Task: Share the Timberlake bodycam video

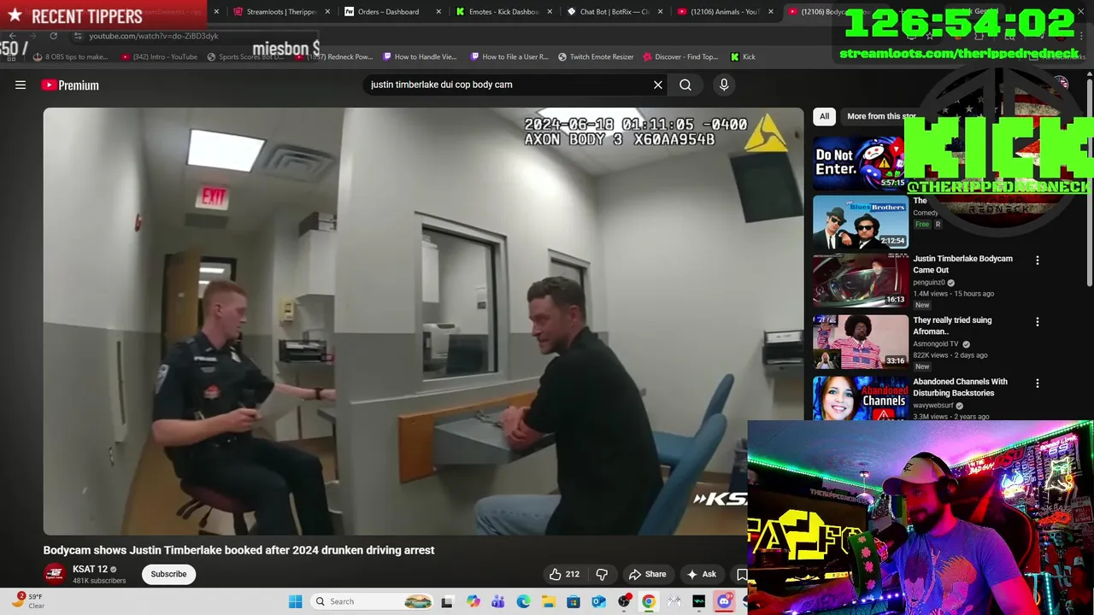Action: pyautogui.click(x=647, y=574)
